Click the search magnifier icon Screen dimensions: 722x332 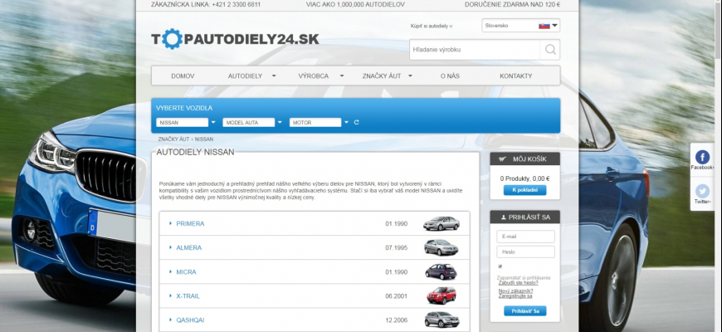(x=550, y=50)
